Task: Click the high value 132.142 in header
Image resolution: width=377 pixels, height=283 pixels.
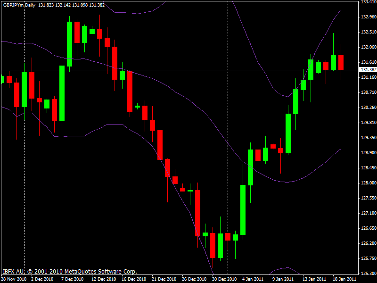Action: pos(63,5)
